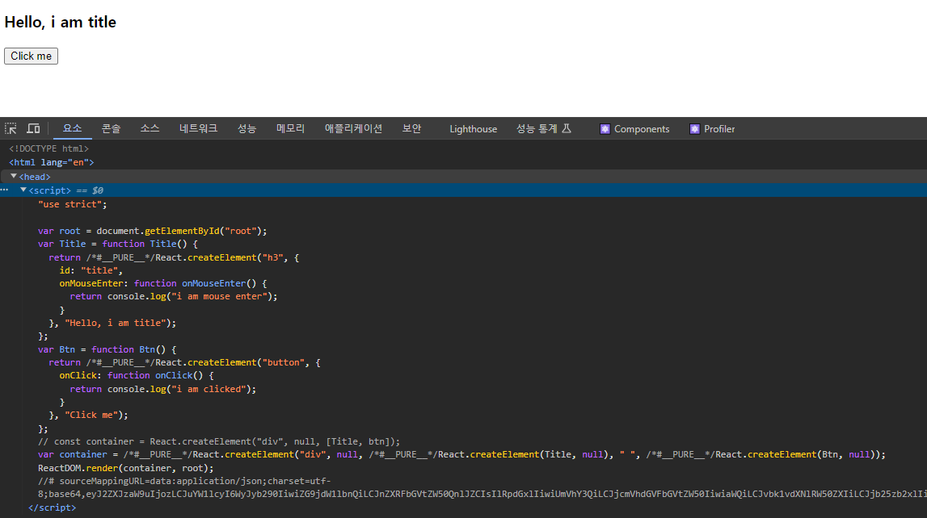Open the 콘솔 tab
927x518 pixels.
click(x=112, y=128)
